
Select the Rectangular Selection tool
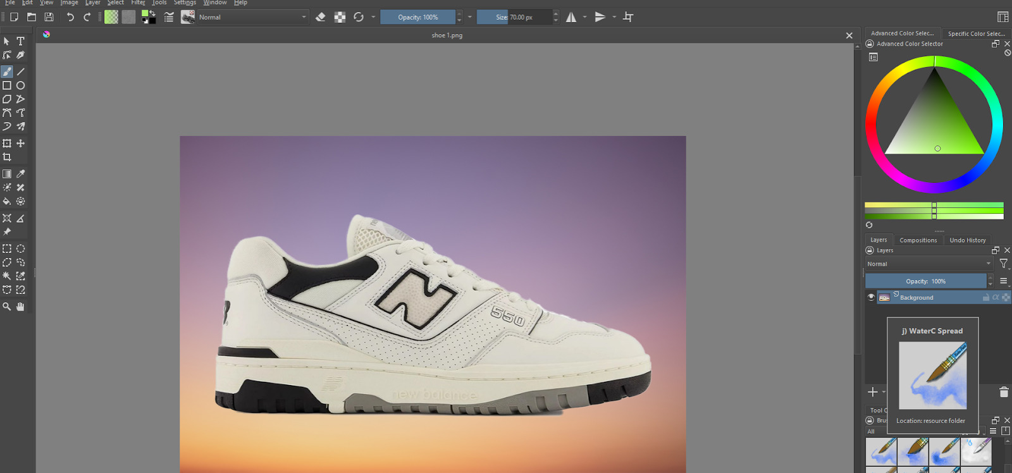(x=7, y=249)
